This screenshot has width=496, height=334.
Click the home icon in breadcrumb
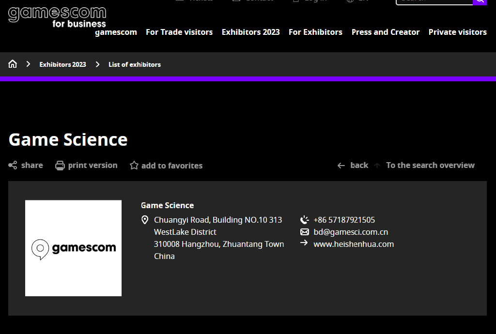click(x=13, y=64)
